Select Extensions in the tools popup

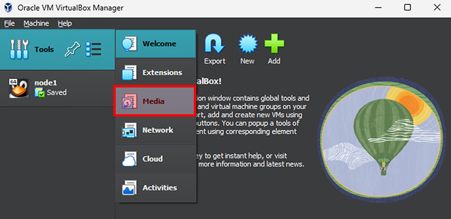pyautogui.click(x=156, y=73)
